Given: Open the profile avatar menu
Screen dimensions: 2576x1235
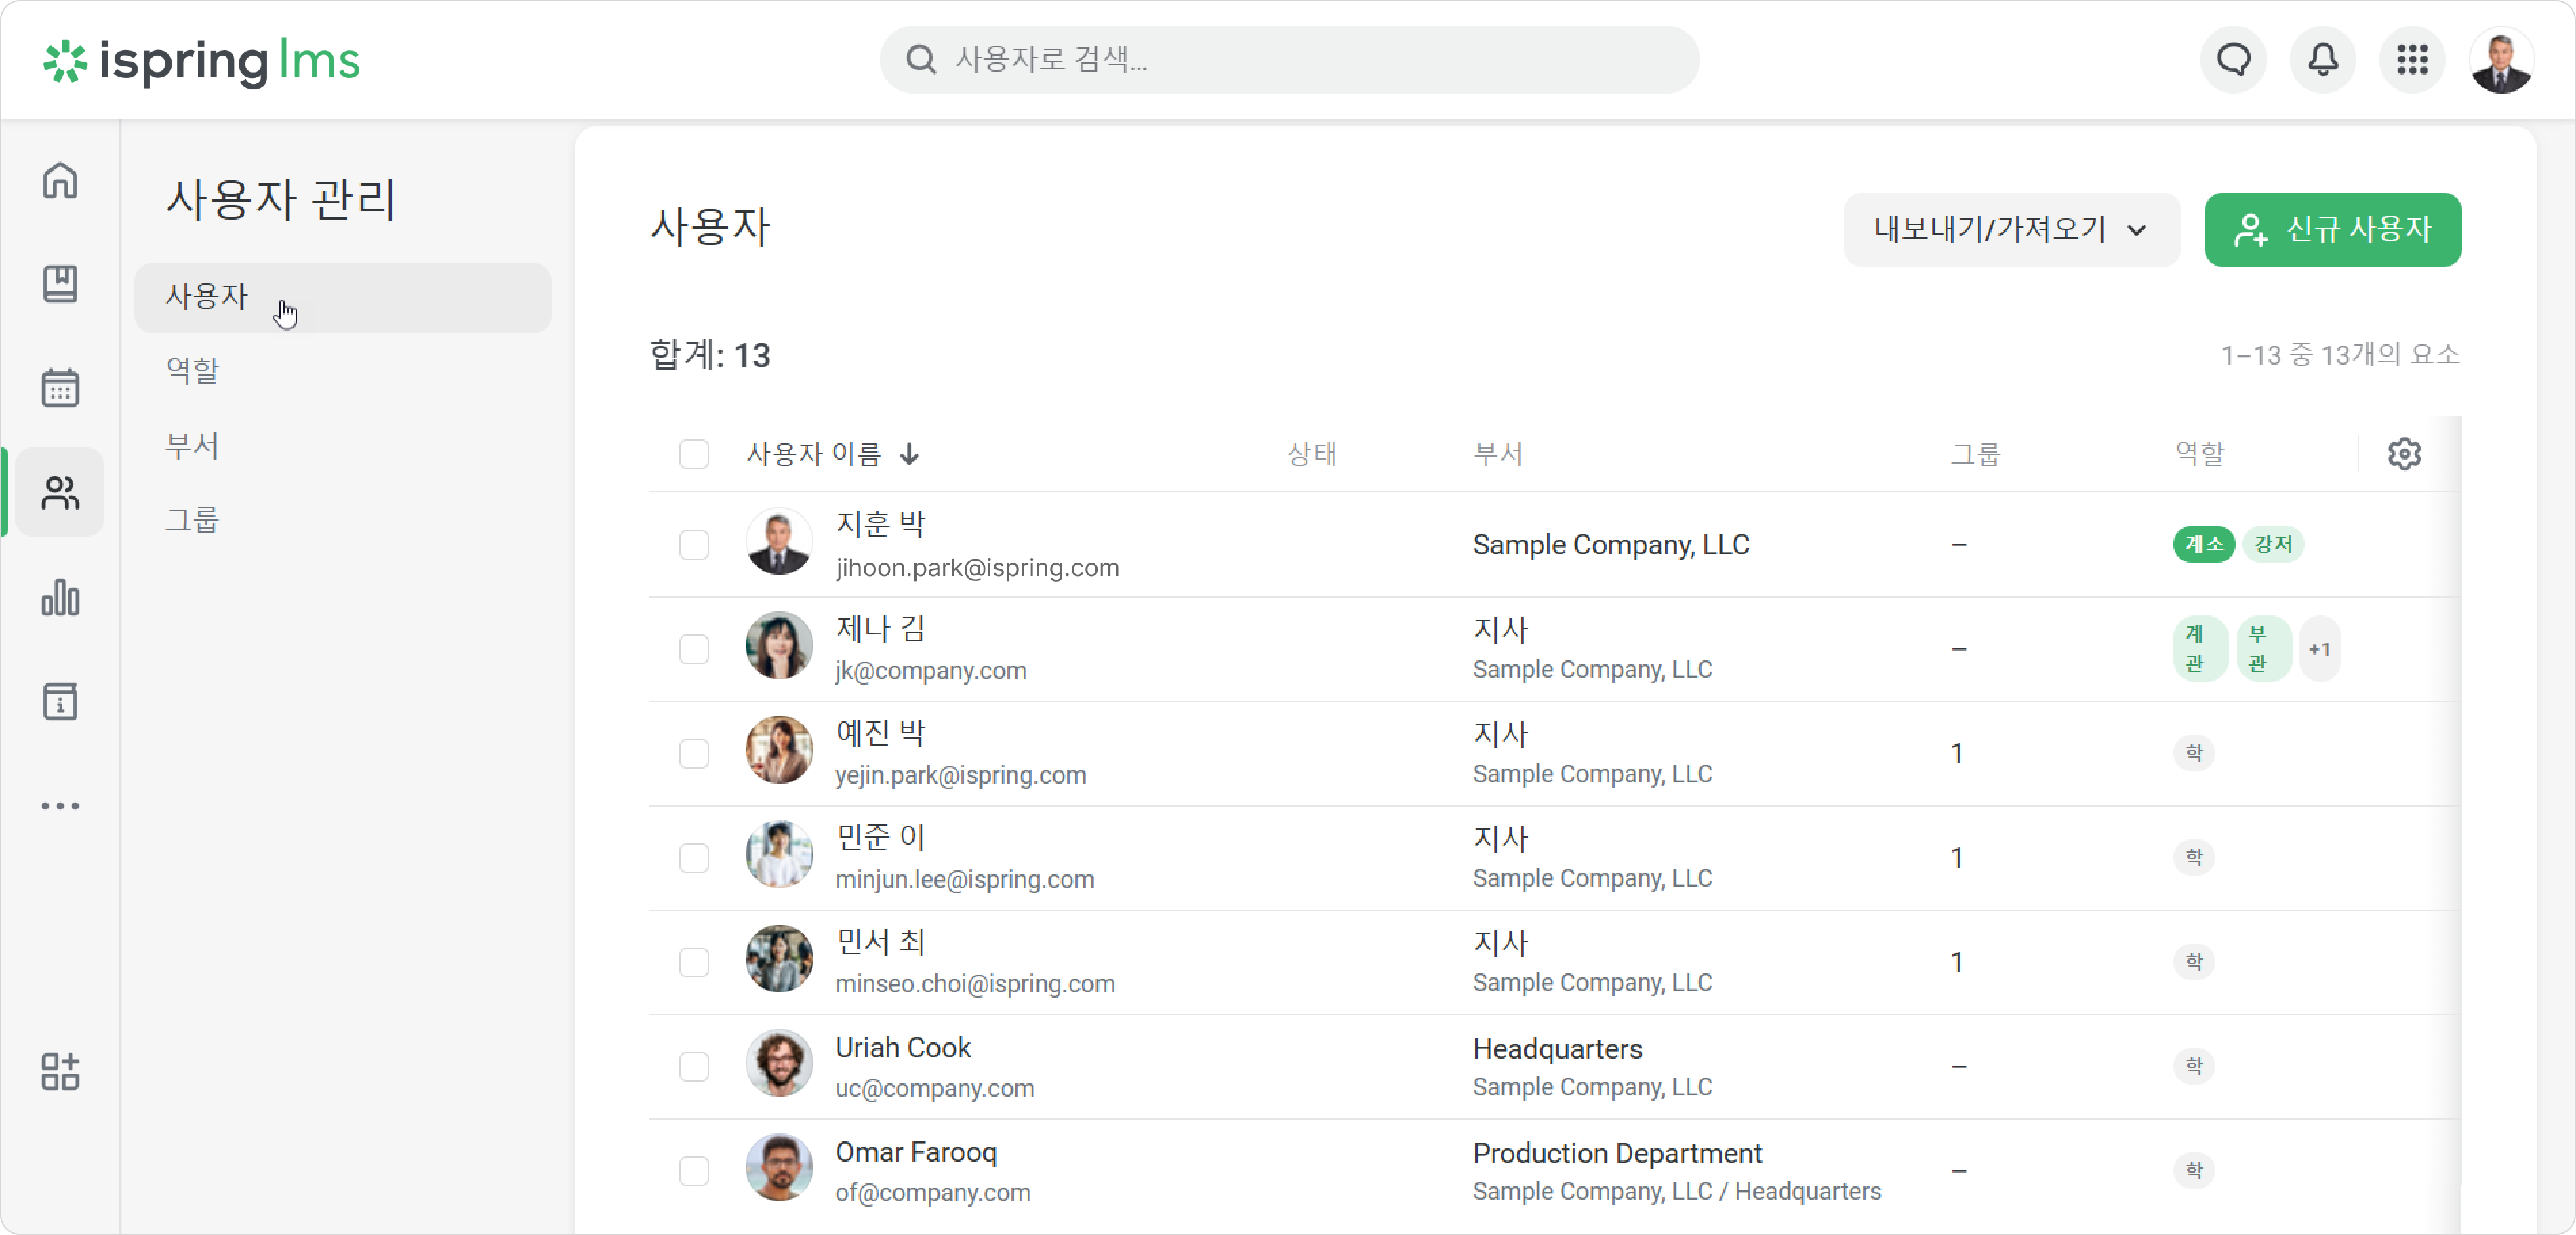Looking at the screenshot, I should click(x=2502, y=60).
